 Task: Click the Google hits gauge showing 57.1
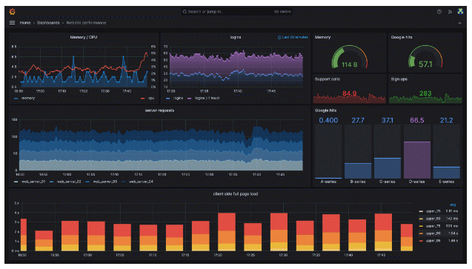[x=425, y=57]
